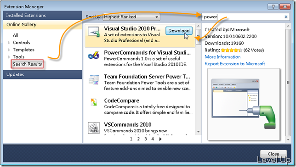Click the VSCommands 2010 extension icon

pos(94,128)
